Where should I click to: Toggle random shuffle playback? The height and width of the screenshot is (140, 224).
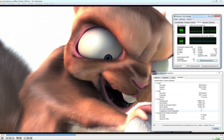31,138
